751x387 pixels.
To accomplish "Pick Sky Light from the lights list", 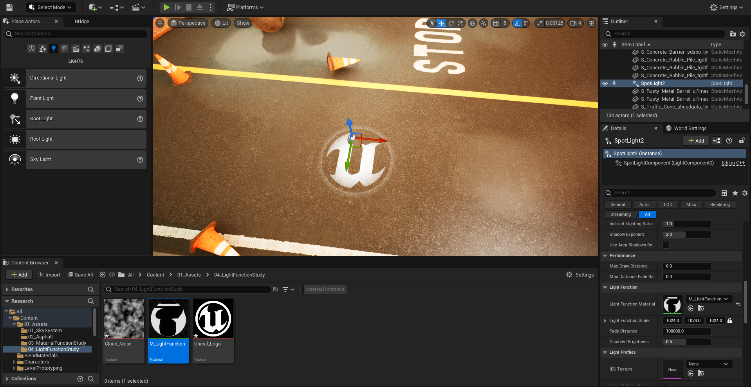I will [x=75, y=159].
